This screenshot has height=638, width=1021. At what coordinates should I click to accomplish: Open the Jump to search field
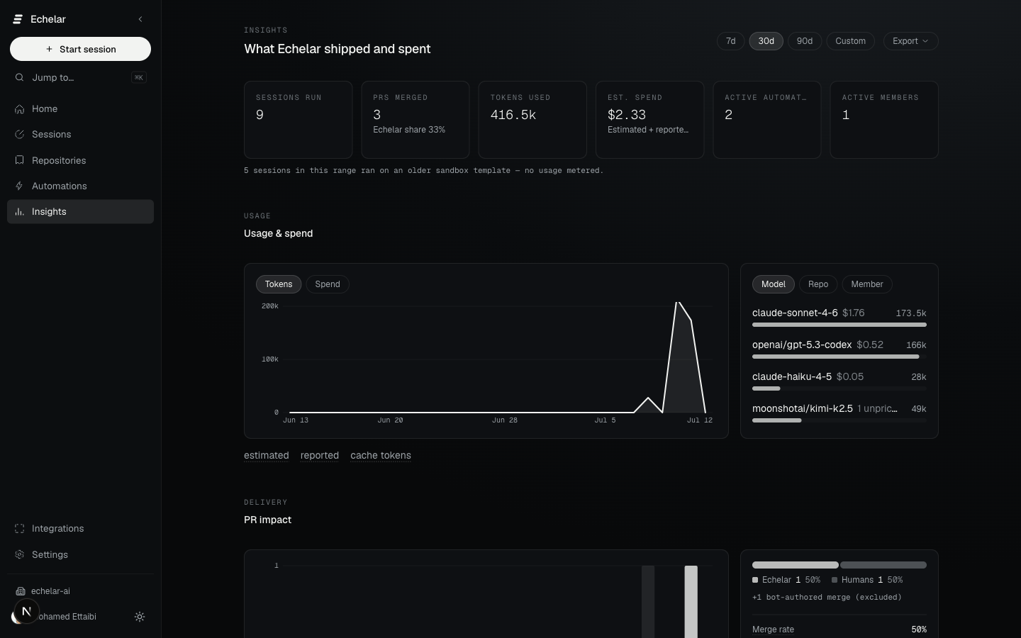click(80, 77)
